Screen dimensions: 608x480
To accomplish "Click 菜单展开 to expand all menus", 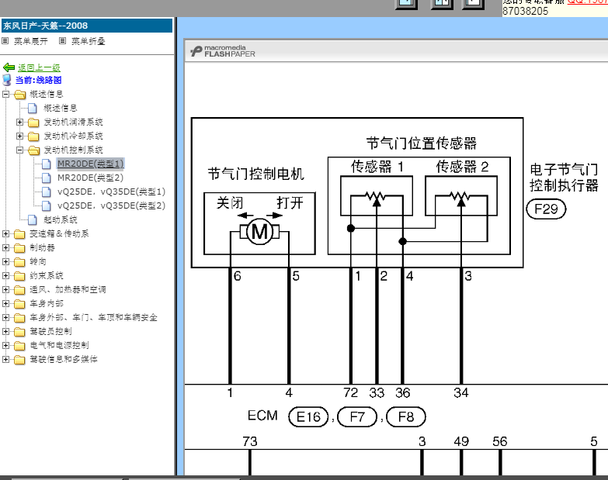I will tap(31, 41).
